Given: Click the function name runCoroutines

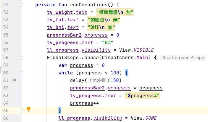Looking at the screenshot, I should click(89, 5).
